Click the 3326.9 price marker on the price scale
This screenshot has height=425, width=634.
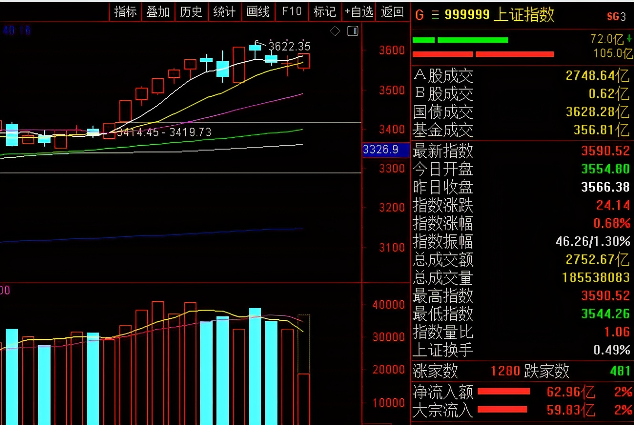[386, 150]
